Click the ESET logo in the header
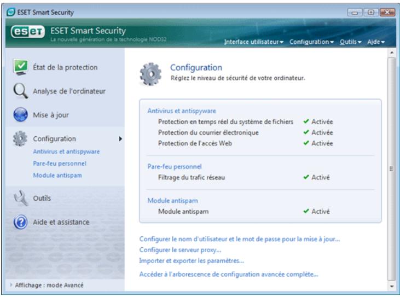The height and width of the screenshot is (297, 400). [x=28, y=32]
